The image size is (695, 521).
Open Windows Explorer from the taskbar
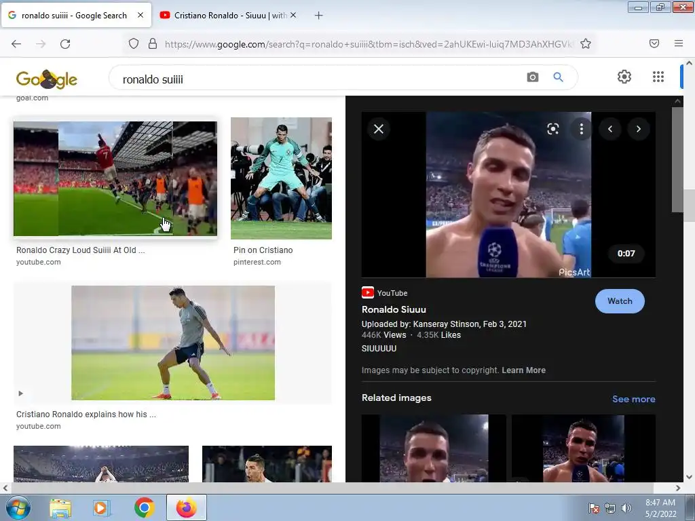(60, 507)
